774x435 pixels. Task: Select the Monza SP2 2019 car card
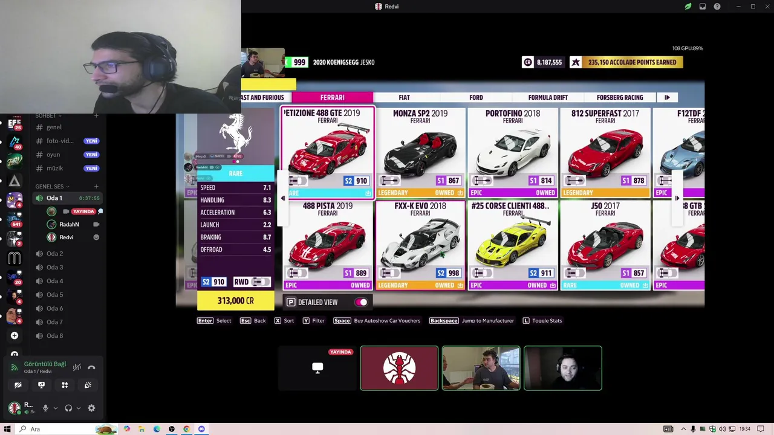[x=420, y=152]
